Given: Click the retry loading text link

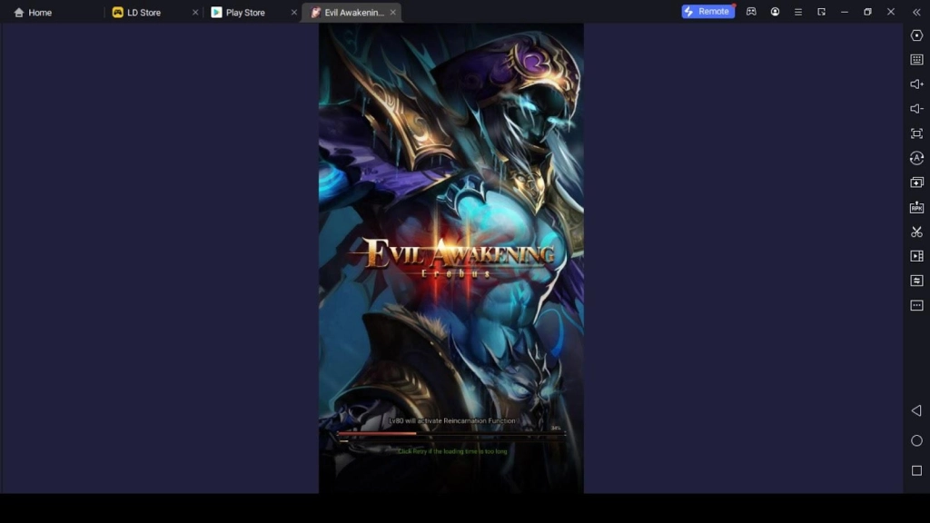Looking at the screenshot, I should pos(450,450).
